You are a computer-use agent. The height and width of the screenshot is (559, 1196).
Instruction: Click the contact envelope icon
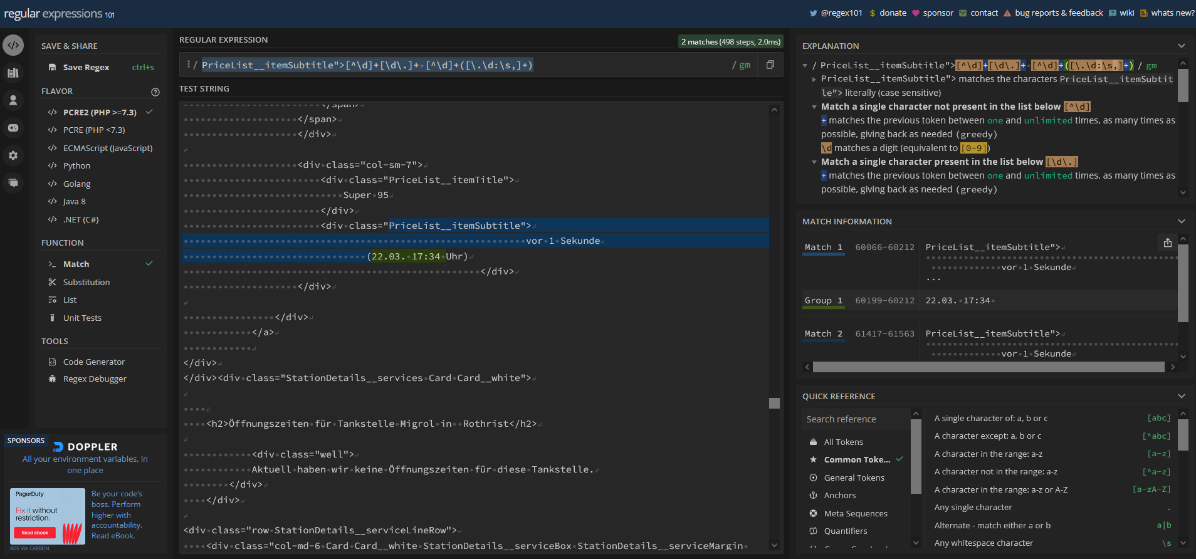point(963,13)
